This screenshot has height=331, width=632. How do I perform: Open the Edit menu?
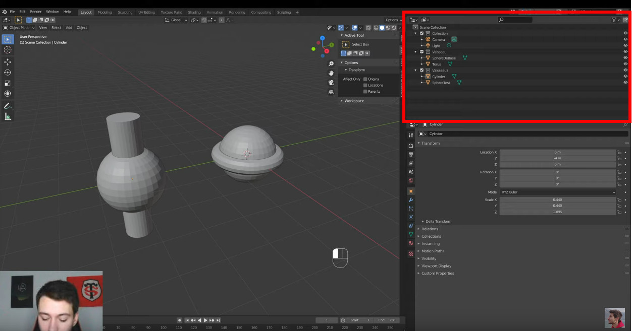(x=22, y=11)
